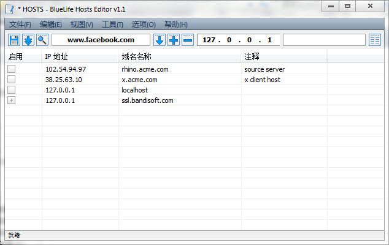Image resolution: width=389 pixels, height=245 pixels.
Task: Select 127.0.0.1 in the ssl.bandisoft.com row
Action: point(60,100)
